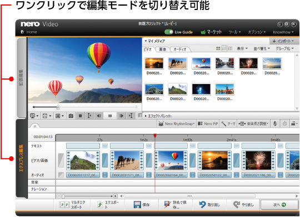This screenshot has width=300, height=217.
Task: Open the preview monitor output dropdown
Action: [x=34, y=116]
